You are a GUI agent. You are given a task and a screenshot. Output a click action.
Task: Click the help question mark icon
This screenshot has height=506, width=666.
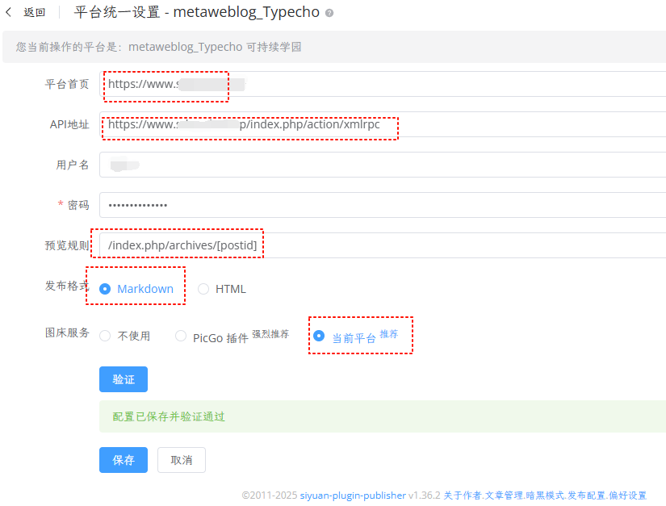coord(329,14)
